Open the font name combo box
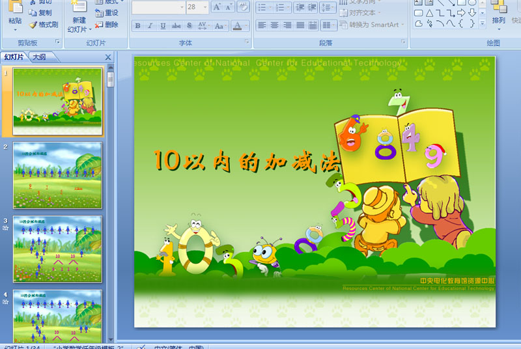The width and height of the screenshot is (521, 349). click(158, 7)
